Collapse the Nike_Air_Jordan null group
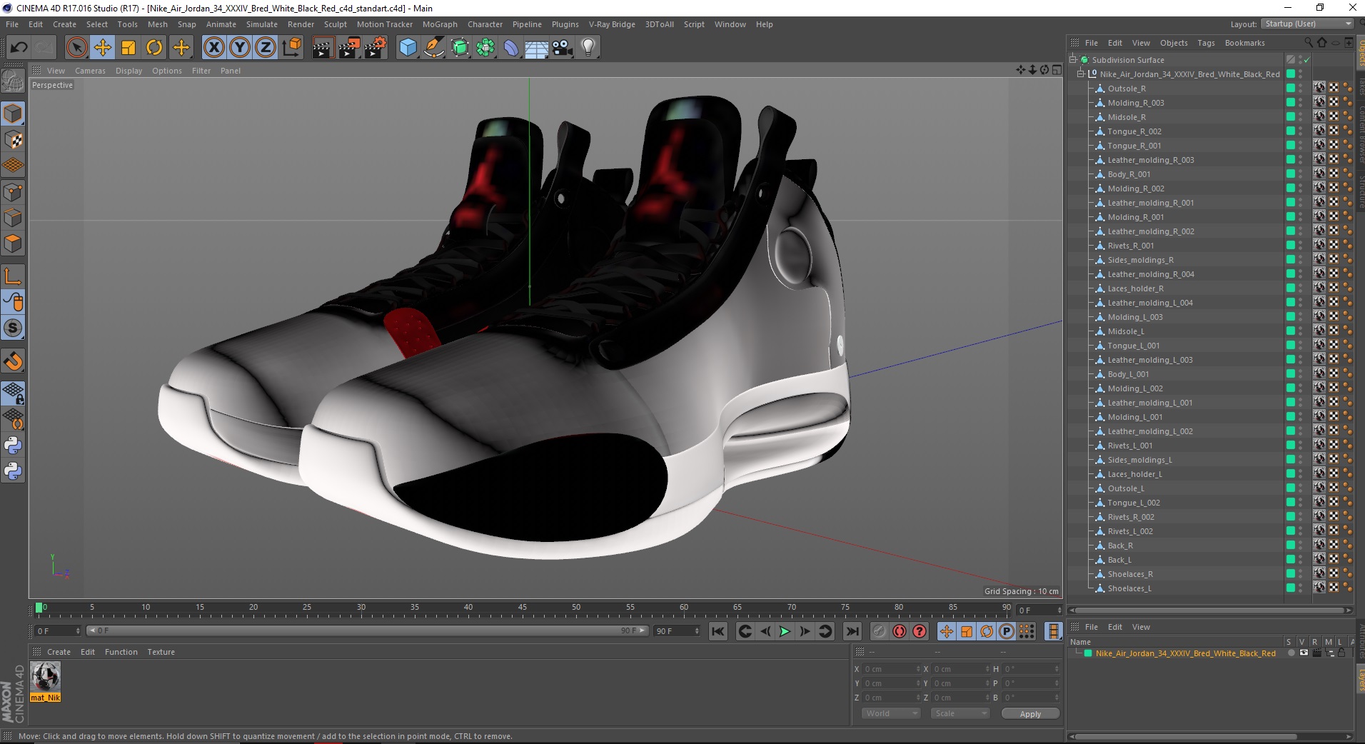1365x744 pixels. tap(1081, 74)
